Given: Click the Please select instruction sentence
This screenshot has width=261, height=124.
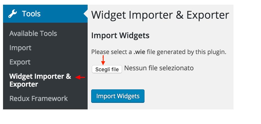Looking at the screenshot, I should coord(159,52).
